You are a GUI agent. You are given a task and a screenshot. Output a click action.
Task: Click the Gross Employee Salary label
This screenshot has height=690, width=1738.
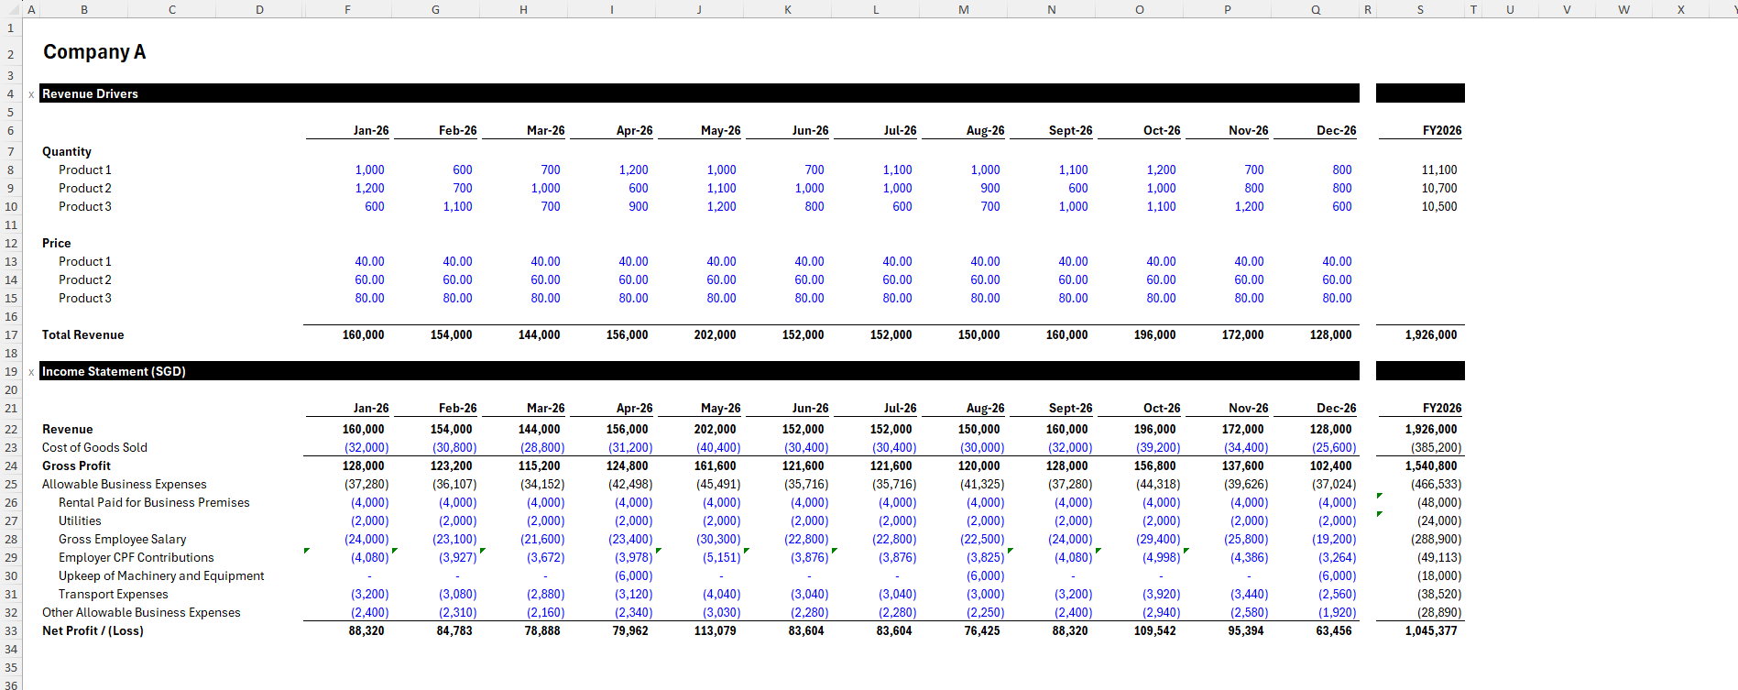(x=123, y=539)
